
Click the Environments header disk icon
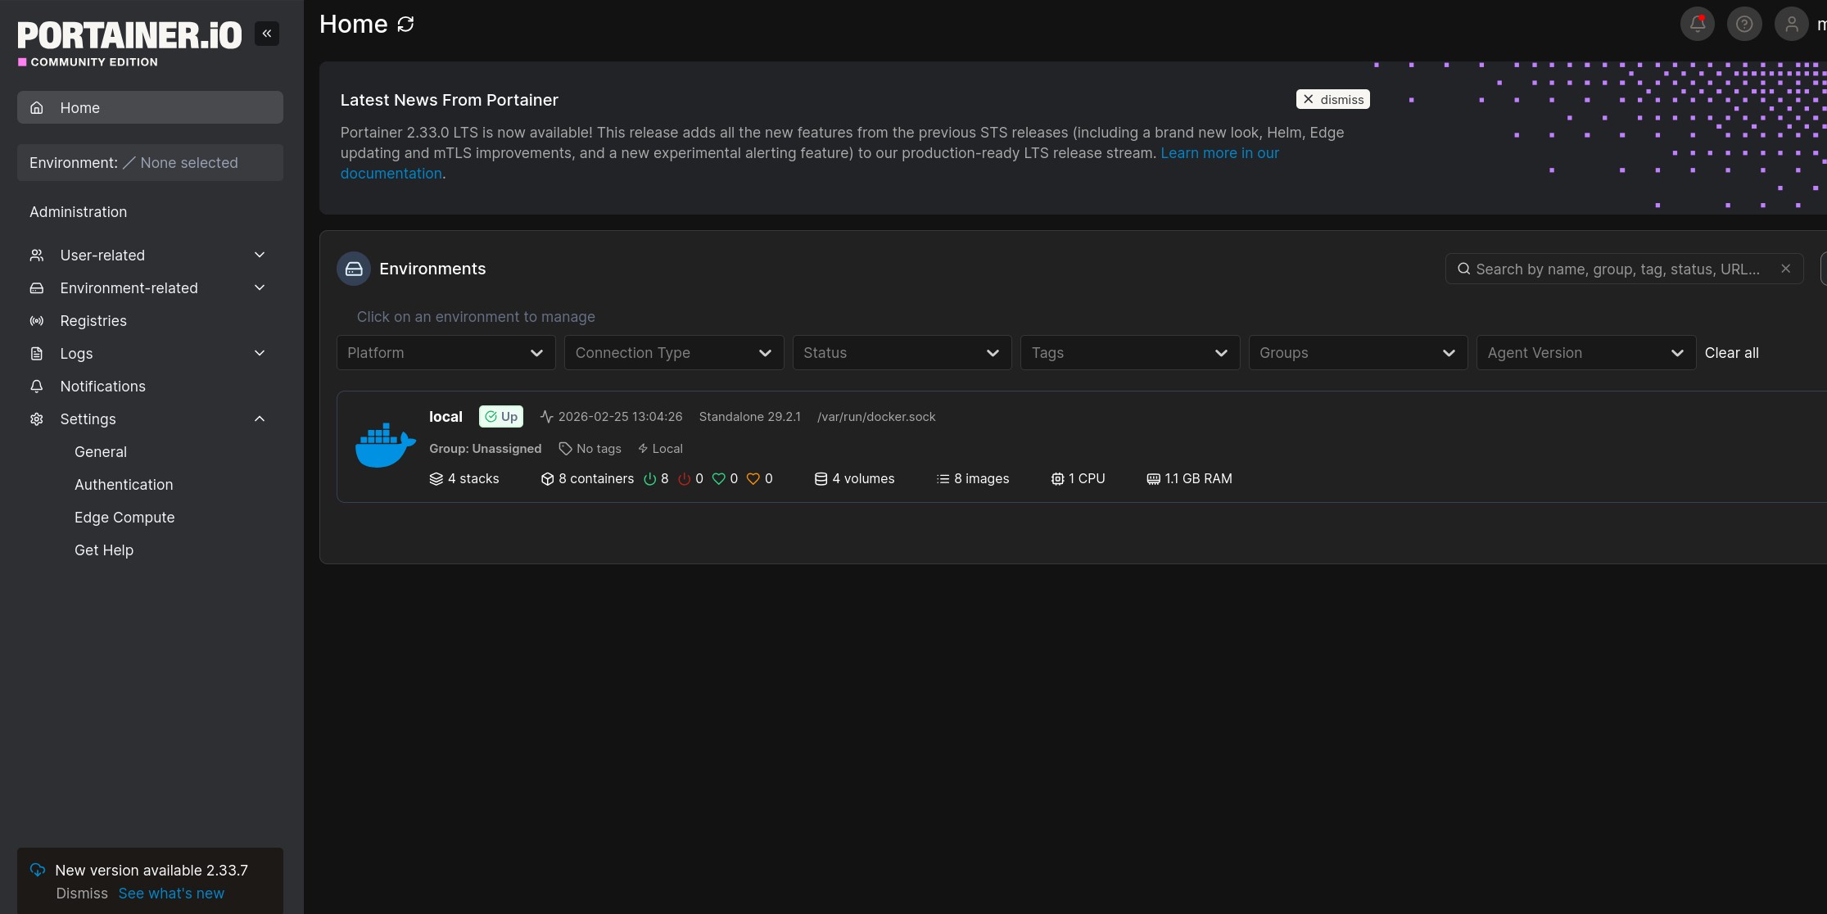point(354,269)
